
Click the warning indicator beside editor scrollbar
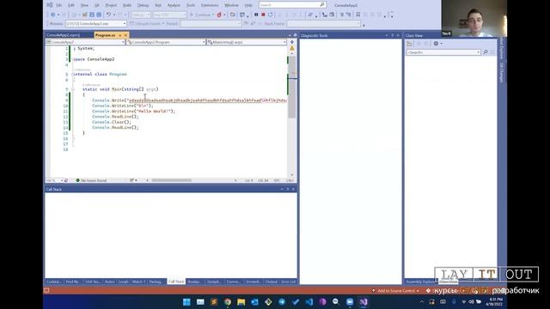(292, 48)
